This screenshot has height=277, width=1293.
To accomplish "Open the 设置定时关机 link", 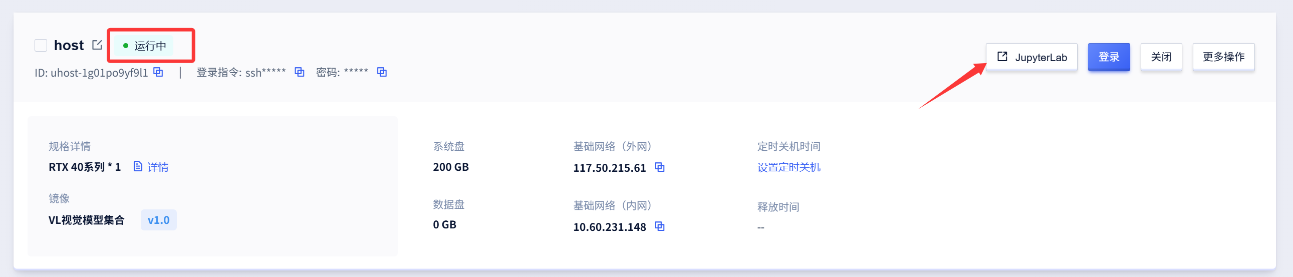I will click(x=789, y=168).
